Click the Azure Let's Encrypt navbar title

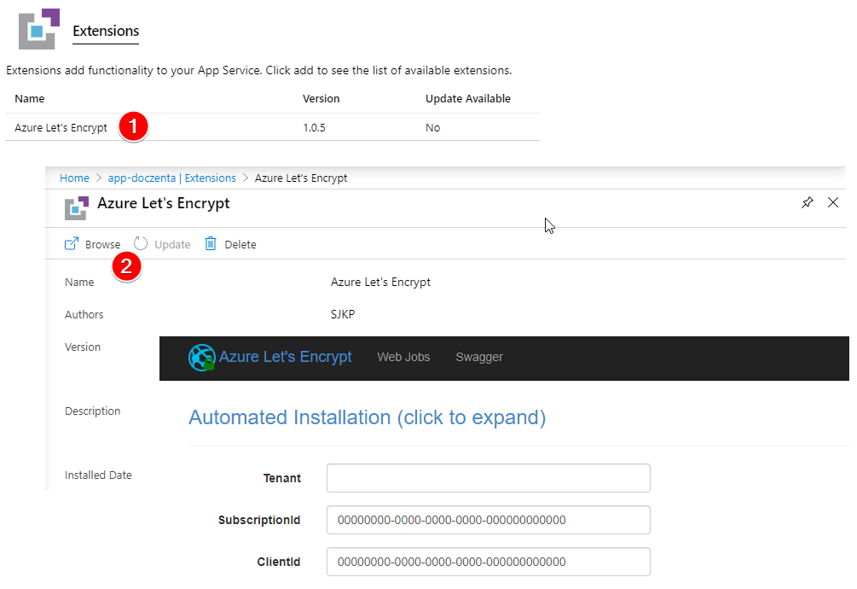pos(285,357)
